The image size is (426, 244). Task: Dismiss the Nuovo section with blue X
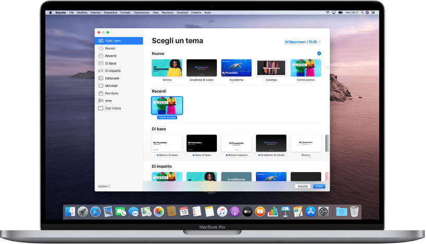[x=319, y=54]
